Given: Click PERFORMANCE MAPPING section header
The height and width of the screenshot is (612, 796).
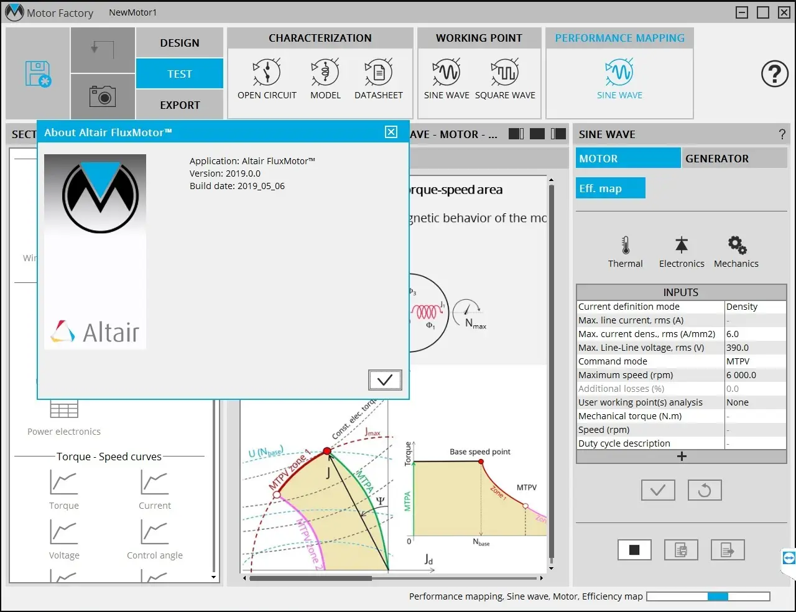Looking at the screenshot, I should [619, 38].
